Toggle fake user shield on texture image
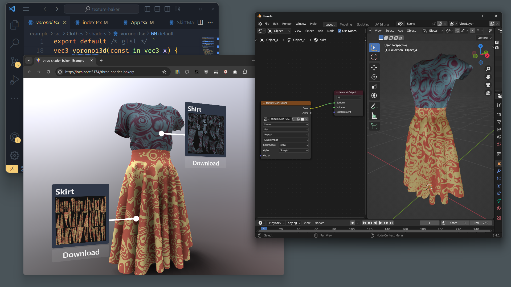Screen dimensions: 511x287 [294, 119]
